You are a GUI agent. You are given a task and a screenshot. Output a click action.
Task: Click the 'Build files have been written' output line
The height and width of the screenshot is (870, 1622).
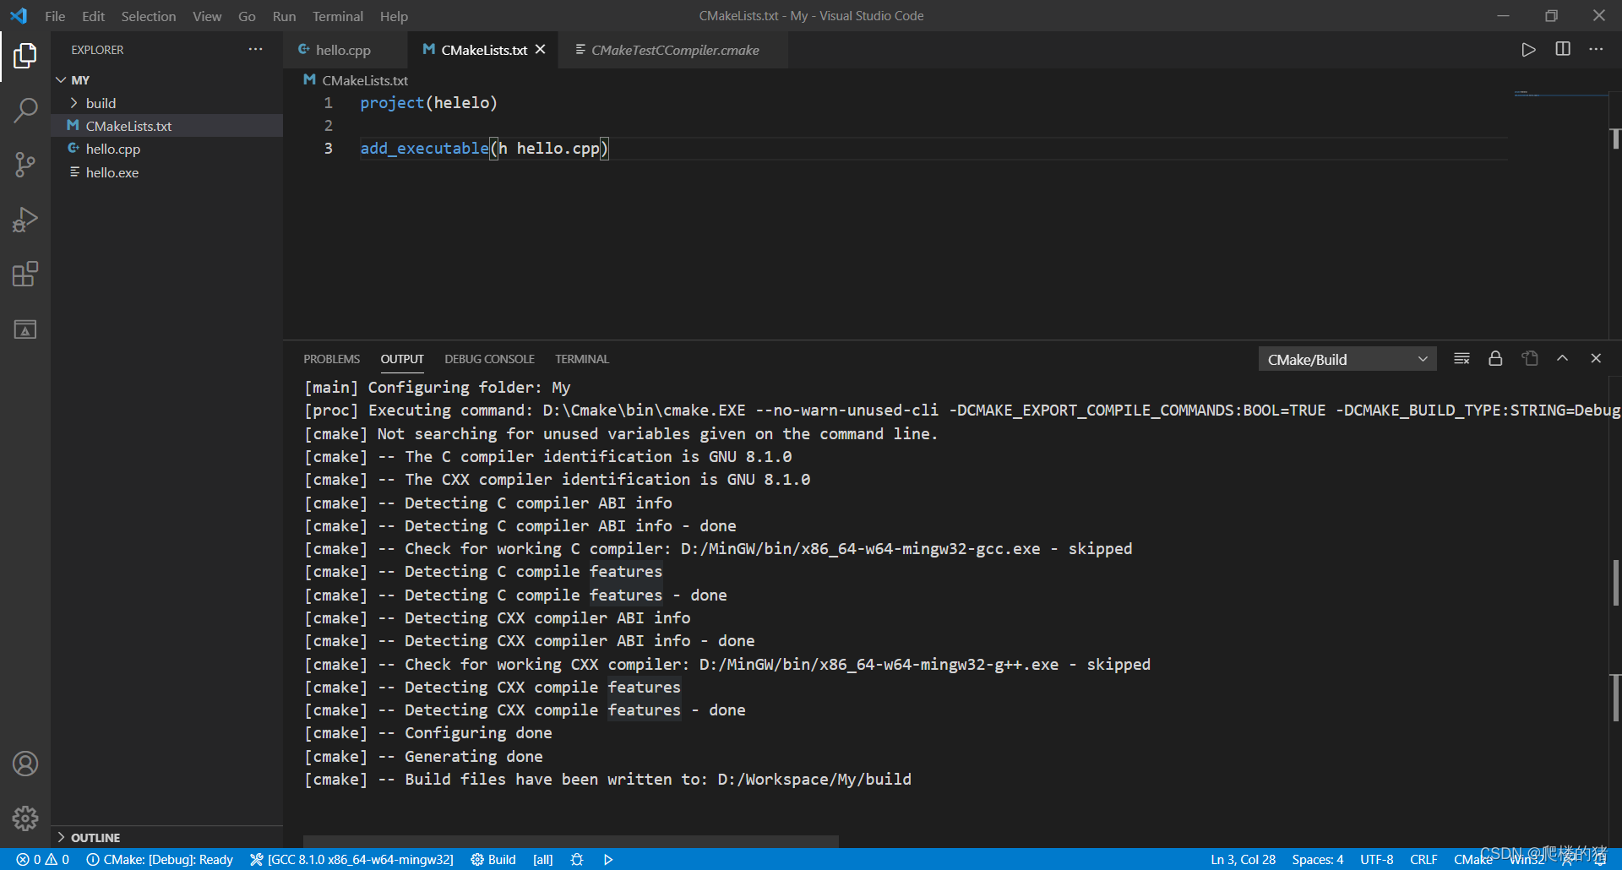[x=607, y=780]
